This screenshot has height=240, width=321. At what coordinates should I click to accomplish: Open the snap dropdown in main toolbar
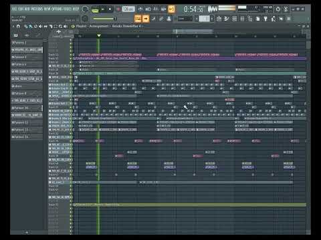(x=185, y=19)
